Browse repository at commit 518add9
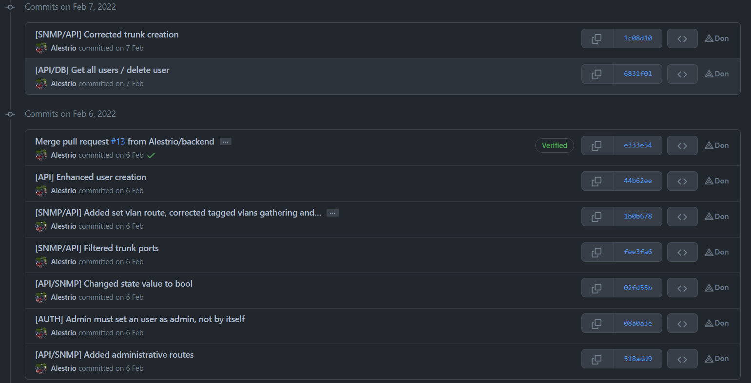 coord(682,359)
